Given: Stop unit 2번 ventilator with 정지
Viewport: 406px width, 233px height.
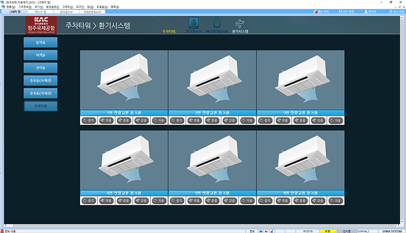Looking at the screenshot, I should [177, 120].
